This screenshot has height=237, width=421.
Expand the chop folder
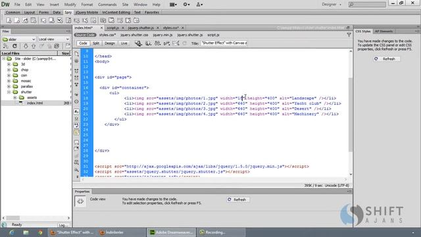pyautogui.click(x=9, y=70)
